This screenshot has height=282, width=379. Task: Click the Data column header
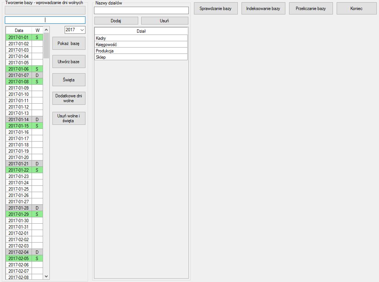pos(19,30)
